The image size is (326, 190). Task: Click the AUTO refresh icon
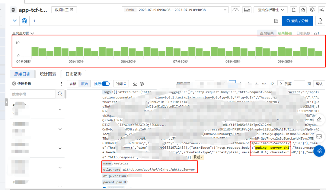pyautogui.click(x=320, y=21)
